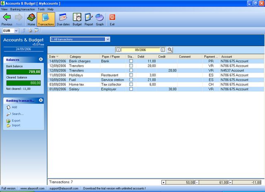Open the Tools menu
Viewport: 265px width, 192px height.
(41, 9)
